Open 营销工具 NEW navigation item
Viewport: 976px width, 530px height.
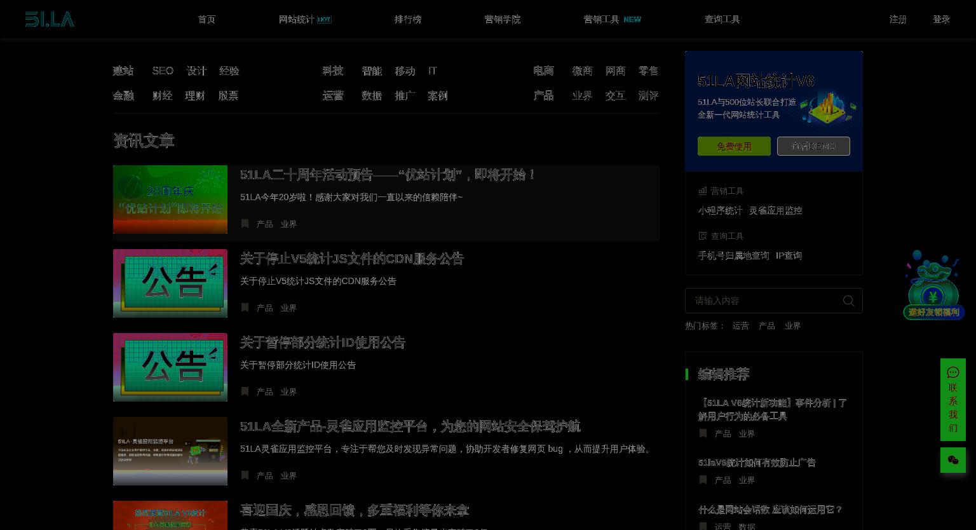613,19
